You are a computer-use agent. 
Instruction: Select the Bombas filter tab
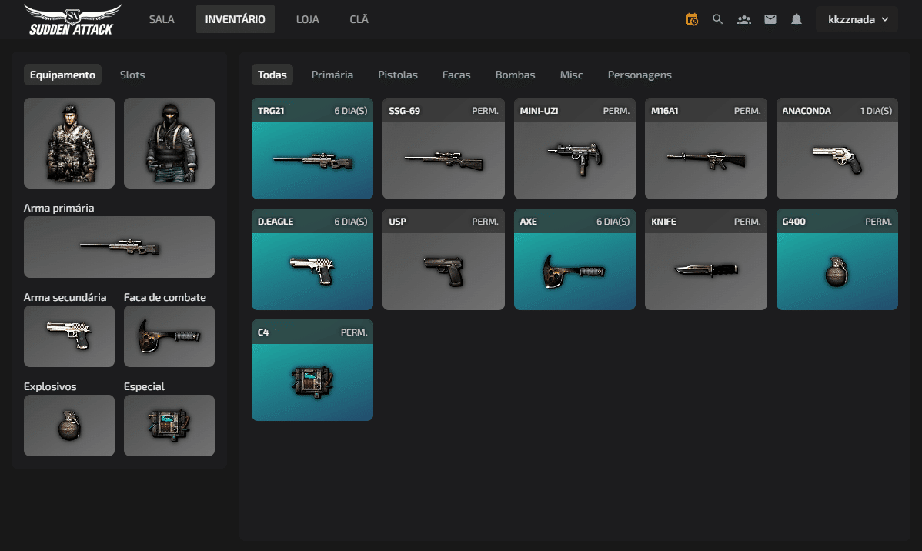[515, 75]
